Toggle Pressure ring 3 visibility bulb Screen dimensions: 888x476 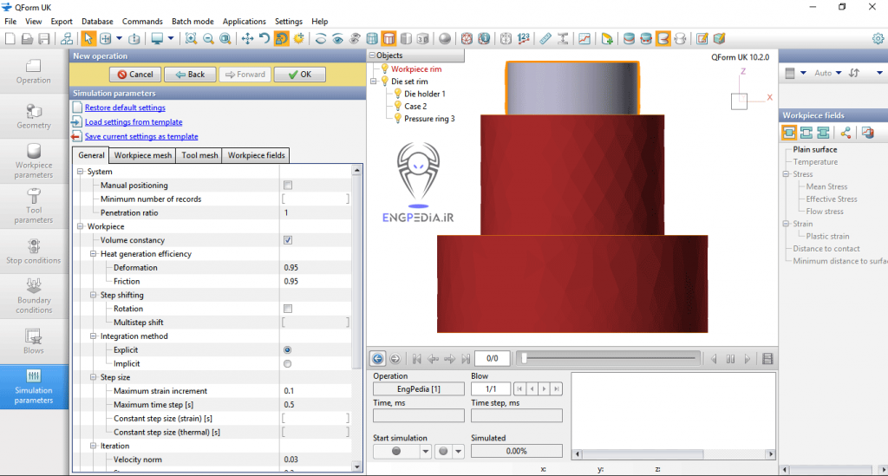[398, 119]
